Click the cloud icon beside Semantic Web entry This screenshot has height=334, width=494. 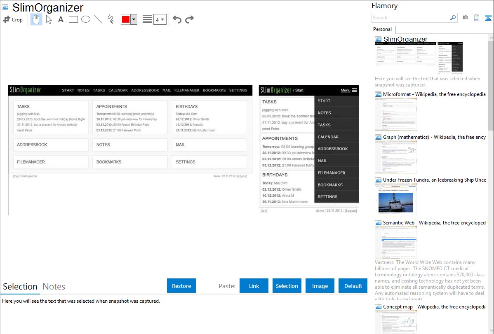coord(379,223)
